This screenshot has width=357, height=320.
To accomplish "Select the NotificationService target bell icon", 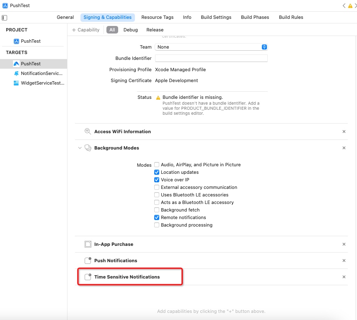I will tap(16, 73).
